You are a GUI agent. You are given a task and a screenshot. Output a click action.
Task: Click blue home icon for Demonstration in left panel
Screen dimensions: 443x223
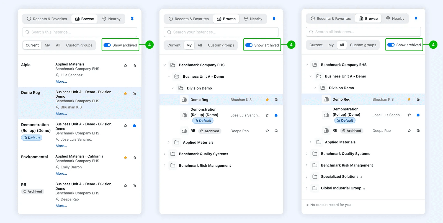tap(134, 126)
